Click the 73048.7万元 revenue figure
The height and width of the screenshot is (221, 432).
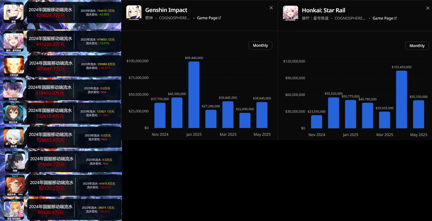pyautogui.click(x=52, y=164)
